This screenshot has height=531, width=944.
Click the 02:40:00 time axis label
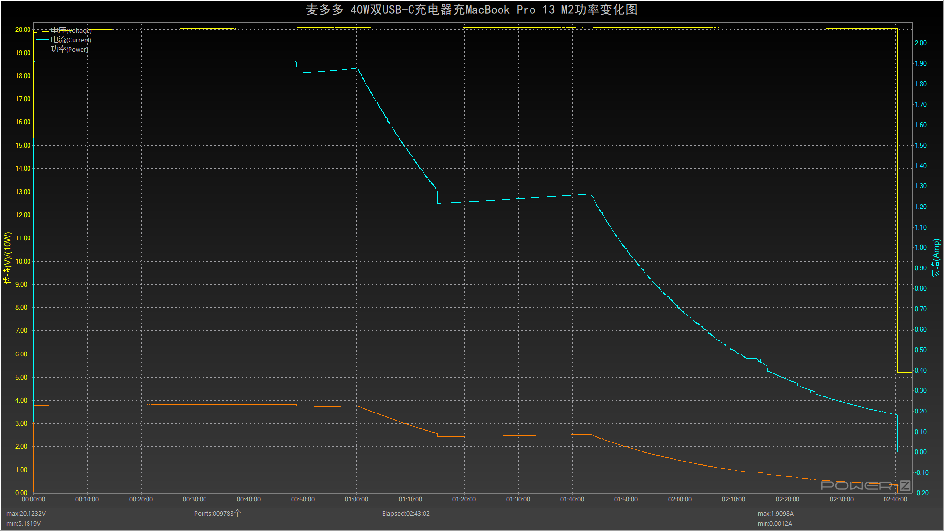(895, 499)
